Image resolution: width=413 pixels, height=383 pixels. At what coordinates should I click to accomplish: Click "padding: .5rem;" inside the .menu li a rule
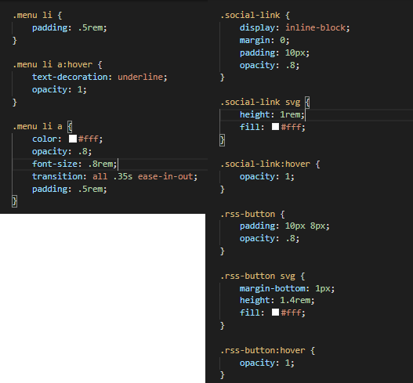pyautogui.click(x=70, y=189)
